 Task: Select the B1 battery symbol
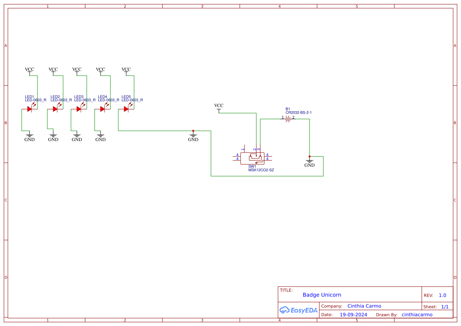(x=288, y=119)
